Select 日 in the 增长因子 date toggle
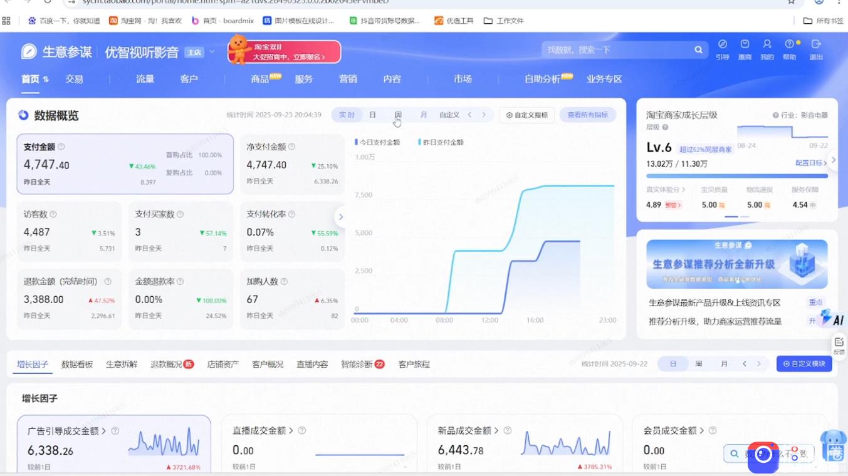848x476 pixels. point(673,364)
